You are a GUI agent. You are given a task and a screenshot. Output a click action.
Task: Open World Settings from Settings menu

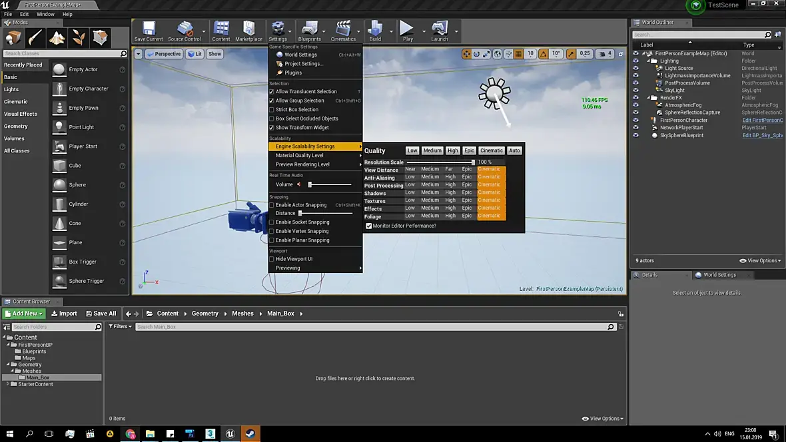point(315,55)
